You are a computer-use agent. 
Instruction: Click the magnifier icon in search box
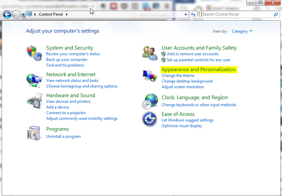276,14
